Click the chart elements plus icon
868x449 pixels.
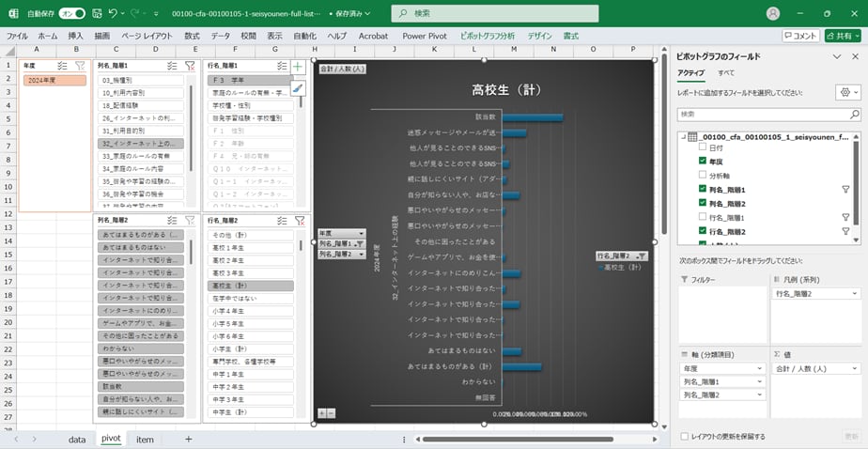[x=298, y=68]
